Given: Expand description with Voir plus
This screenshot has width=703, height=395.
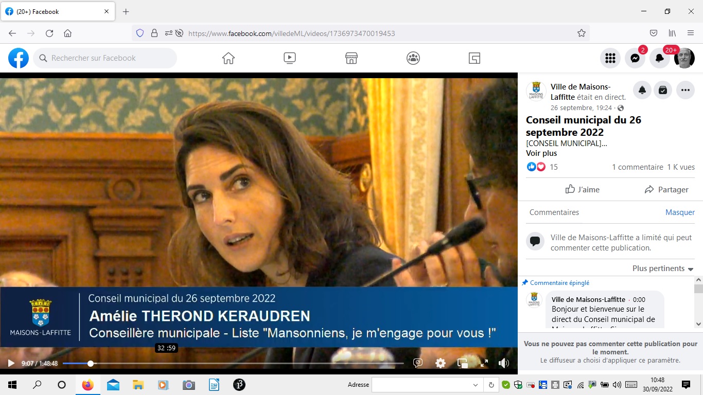Looking at the screenshot, I should pyautogui.click(x=541, y=153).
